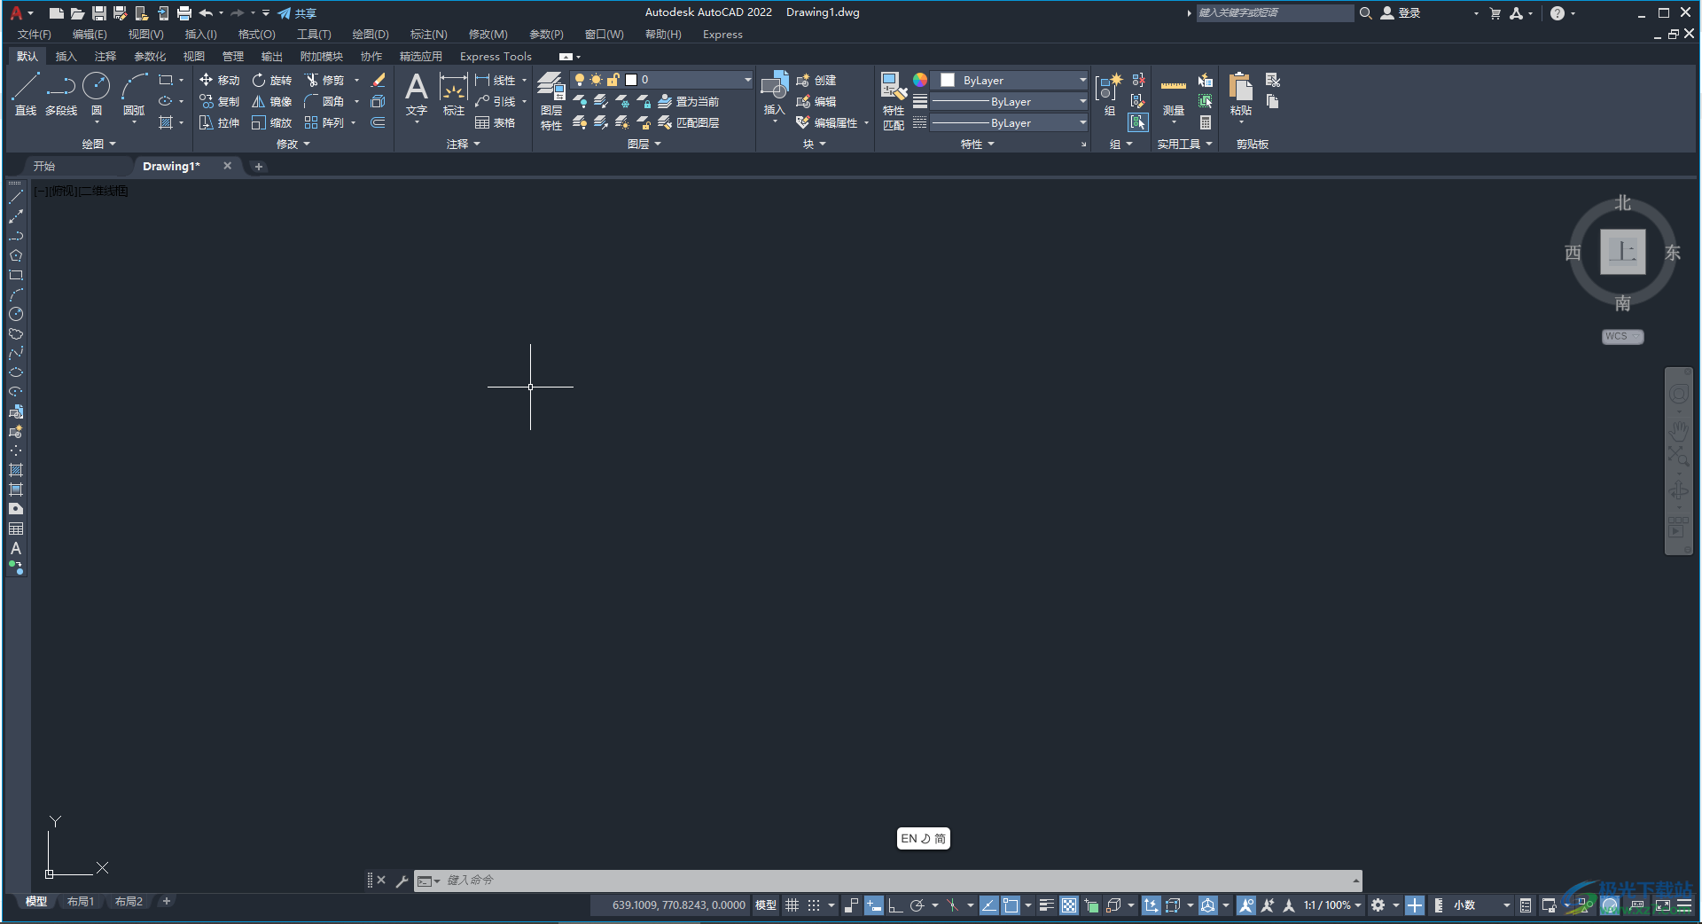Toggle 2D object snap in status bar
Image resolution: width=1702 pixels, height=924 pixels.
tap(1011, 905)
